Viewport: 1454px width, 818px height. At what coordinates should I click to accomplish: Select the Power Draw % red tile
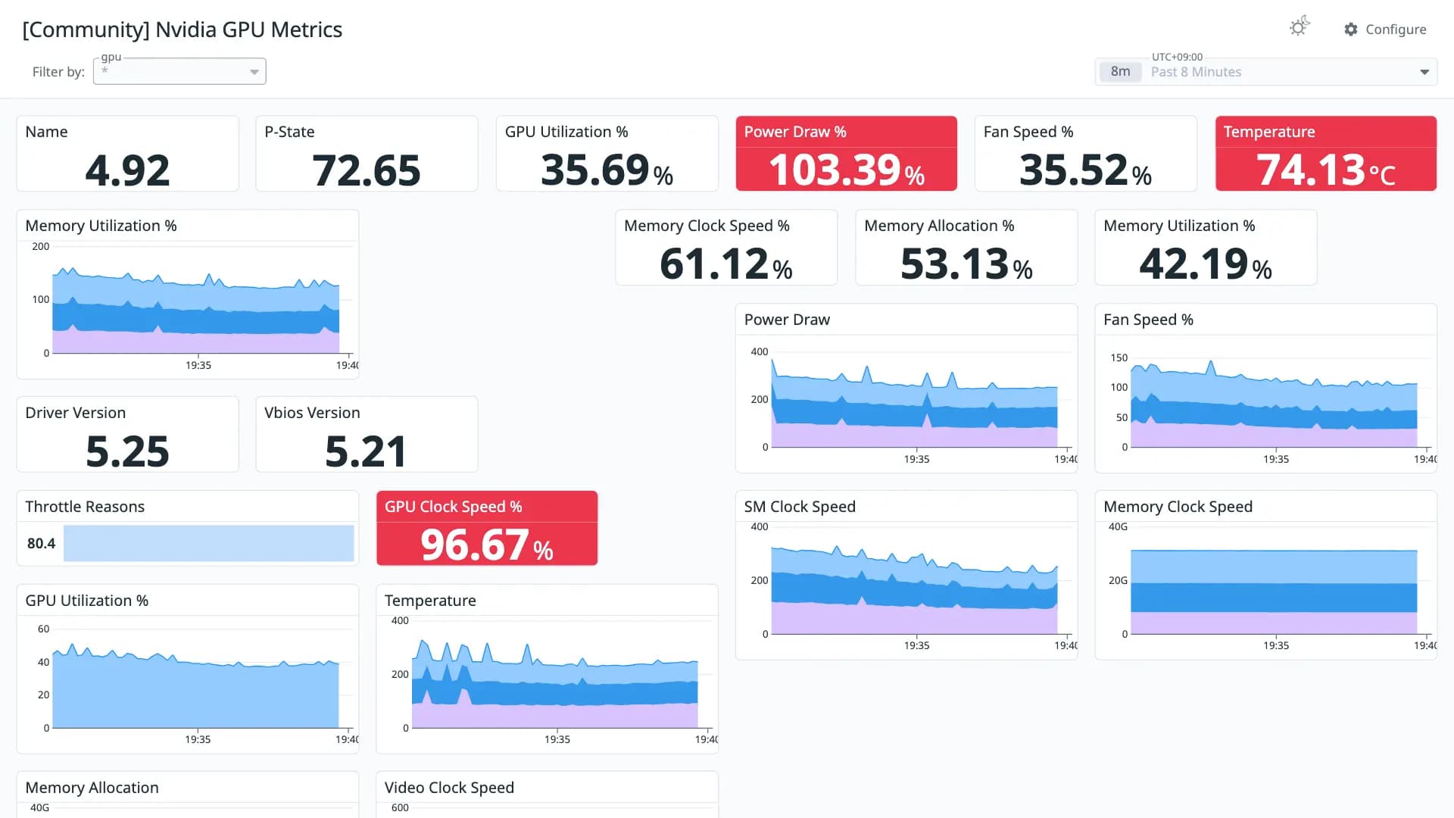[x=846, y=153]
